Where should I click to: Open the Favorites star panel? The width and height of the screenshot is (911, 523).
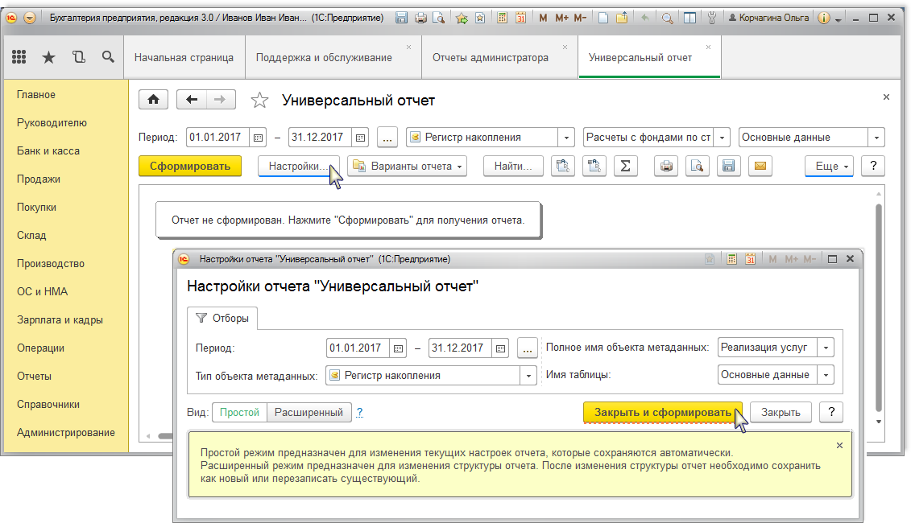49,57
